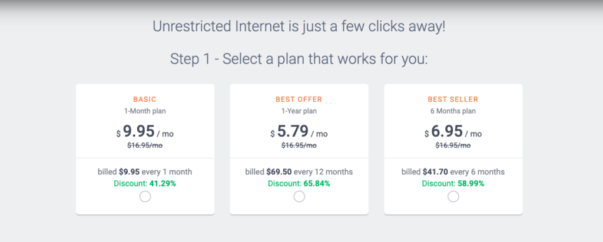Click the 6 Months plan label
The width and height of the screenshot is (603, 242).
pos(453,111)
